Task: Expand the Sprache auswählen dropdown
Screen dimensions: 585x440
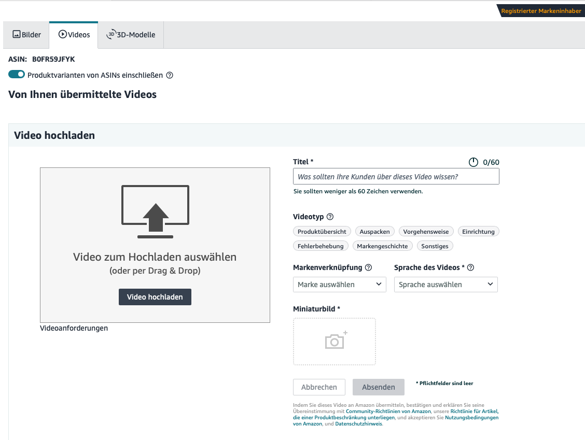Action: (x=445, y=285)
